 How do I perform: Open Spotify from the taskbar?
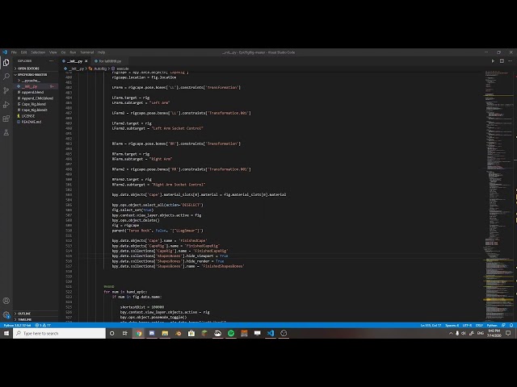coord(231,333)
